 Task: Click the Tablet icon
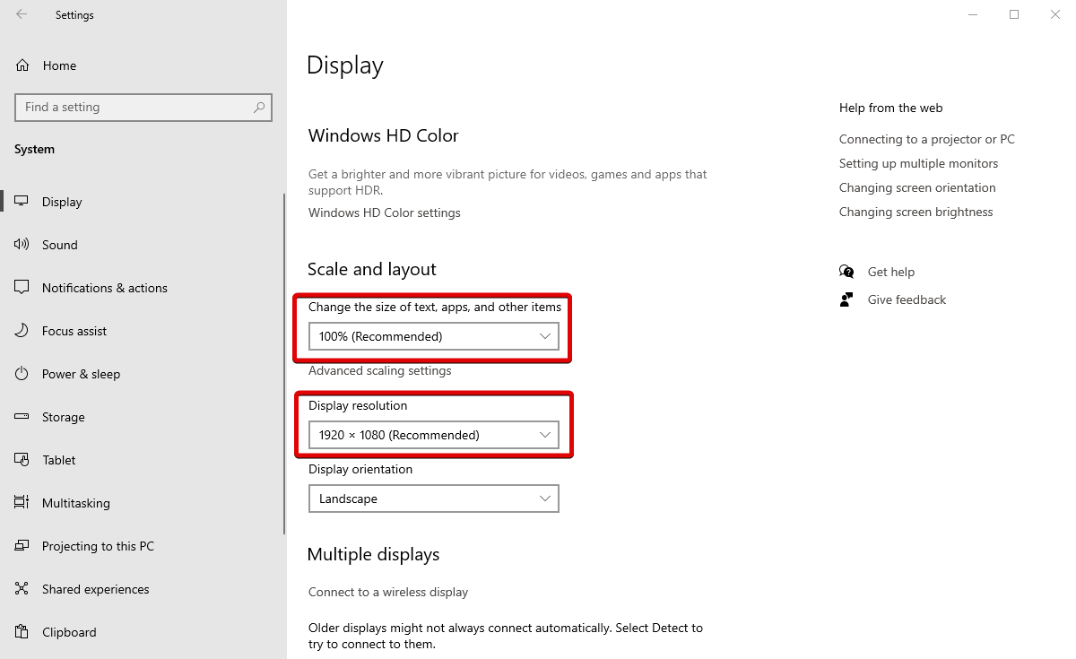(x=22, y=460)
